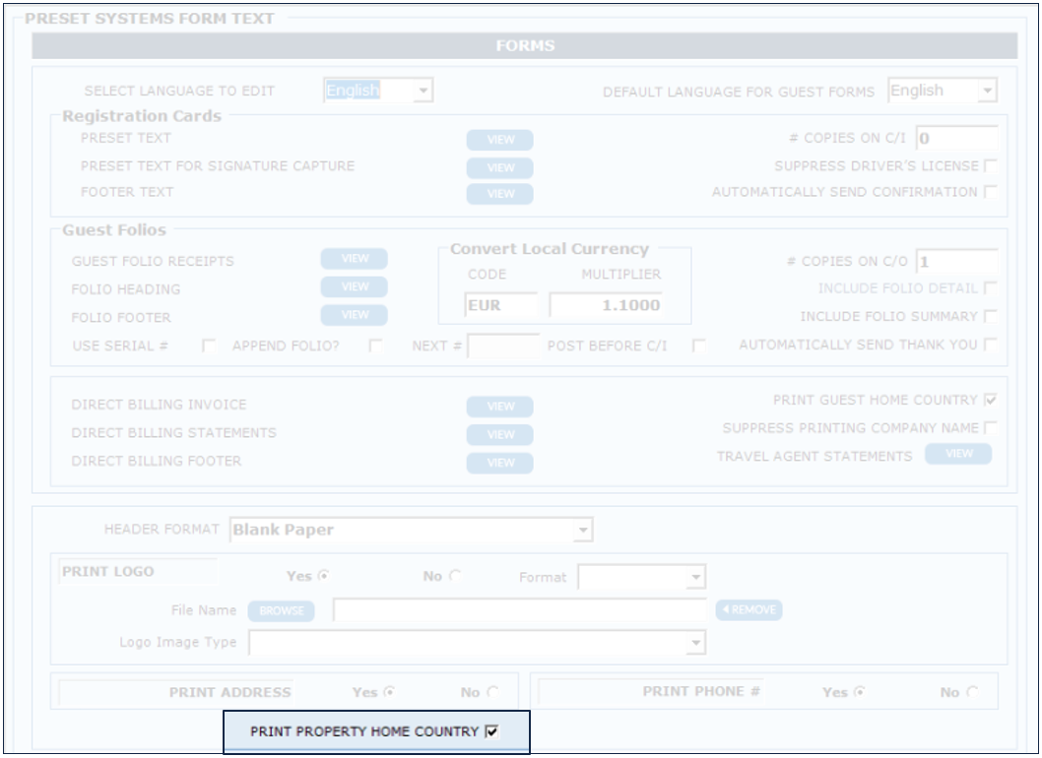View the Travel Agent Statements

point(957,454)
